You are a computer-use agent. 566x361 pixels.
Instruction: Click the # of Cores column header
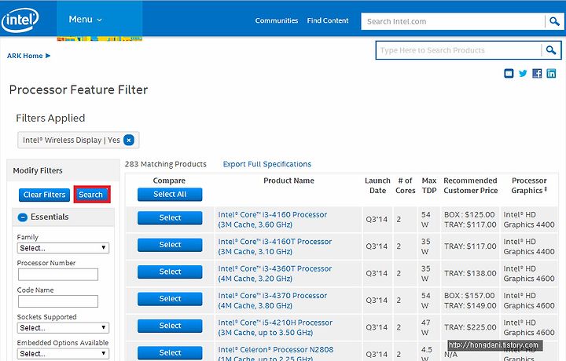pyautogui.click(x=406, y=185)
